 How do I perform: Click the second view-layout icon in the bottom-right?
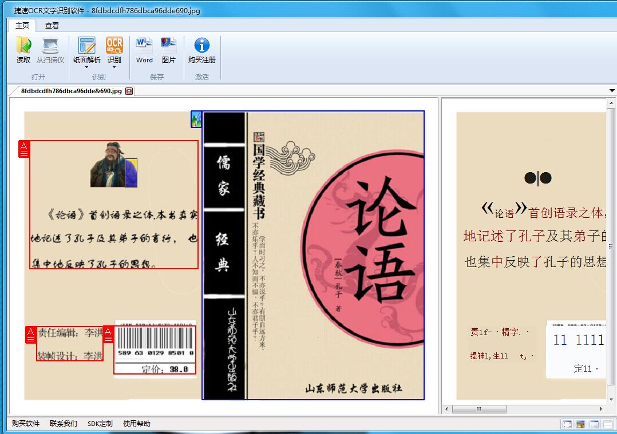click(x=580, y=424)
